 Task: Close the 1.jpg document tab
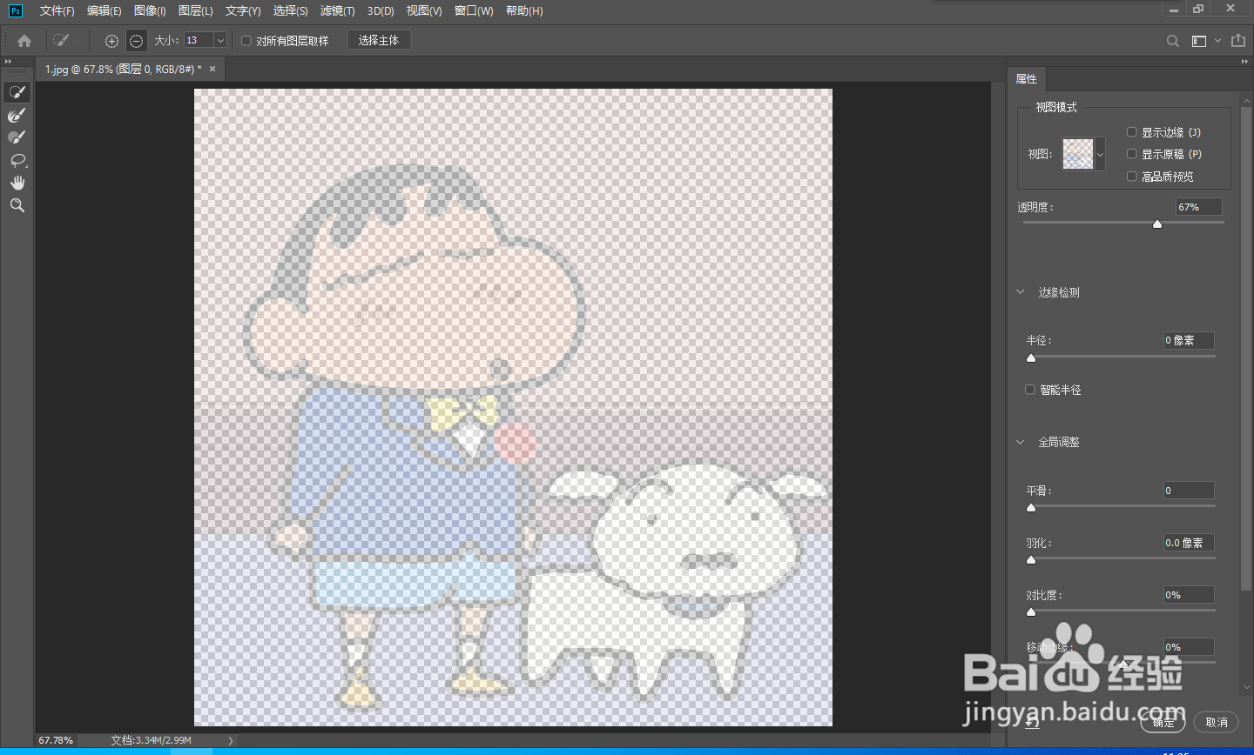212,69
